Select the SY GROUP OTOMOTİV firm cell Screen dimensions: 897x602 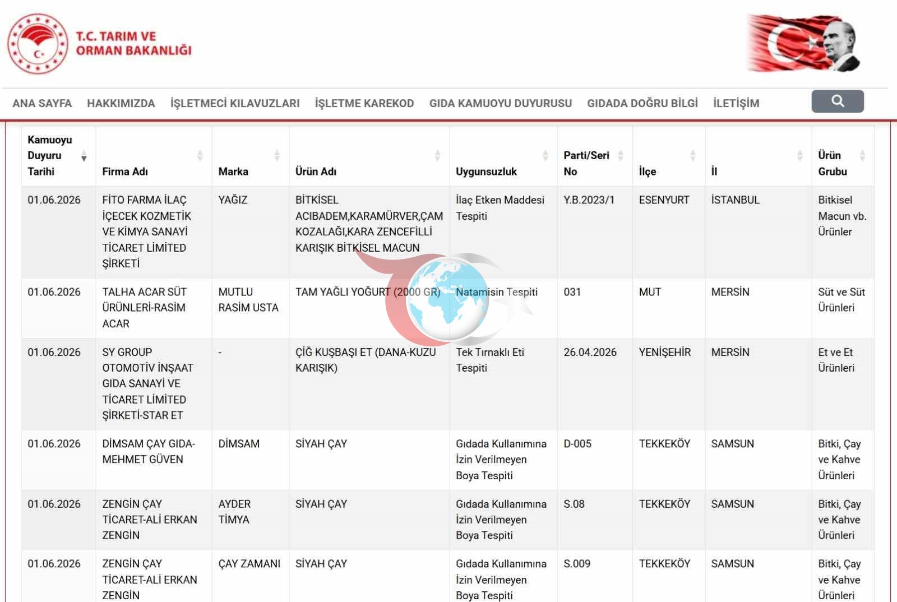[154, 384]
